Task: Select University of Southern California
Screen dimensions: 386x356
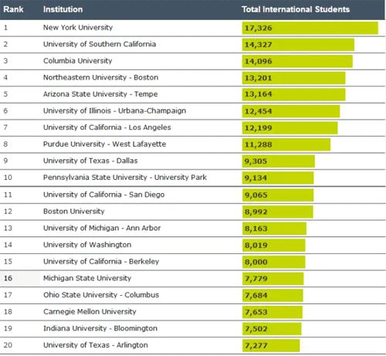Action: 100,44
